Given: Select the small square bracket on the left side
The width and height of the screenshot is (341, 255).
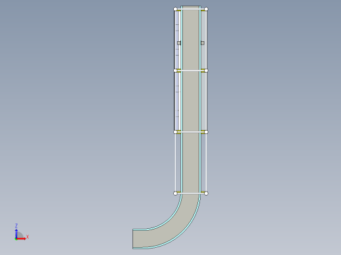Looking at the screenshot, I should click(179, 43).
